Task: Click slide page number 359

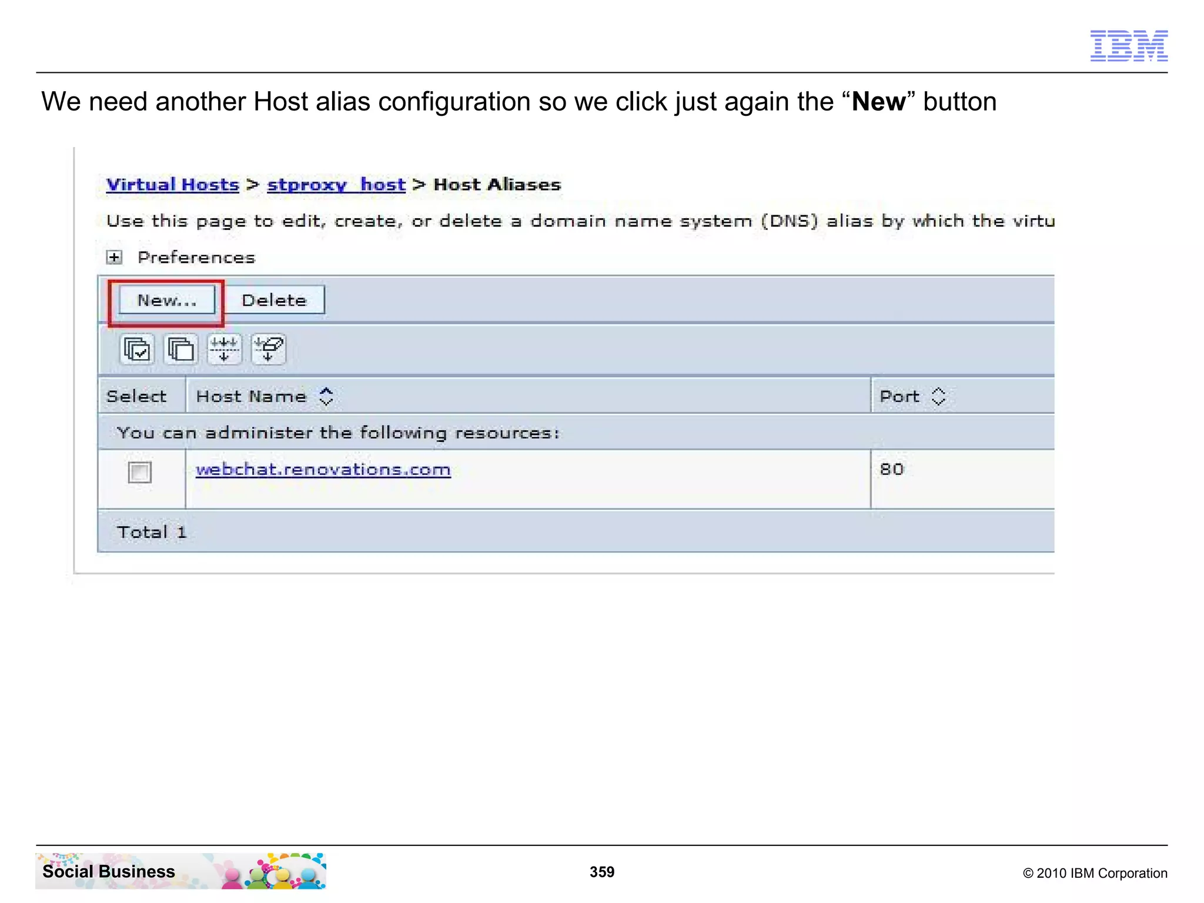Action: point(602,872)
